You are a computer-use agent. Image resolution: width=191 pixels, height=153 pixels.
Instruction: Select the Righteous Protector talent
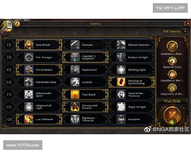pyautogui.click(x=85, y=119)
